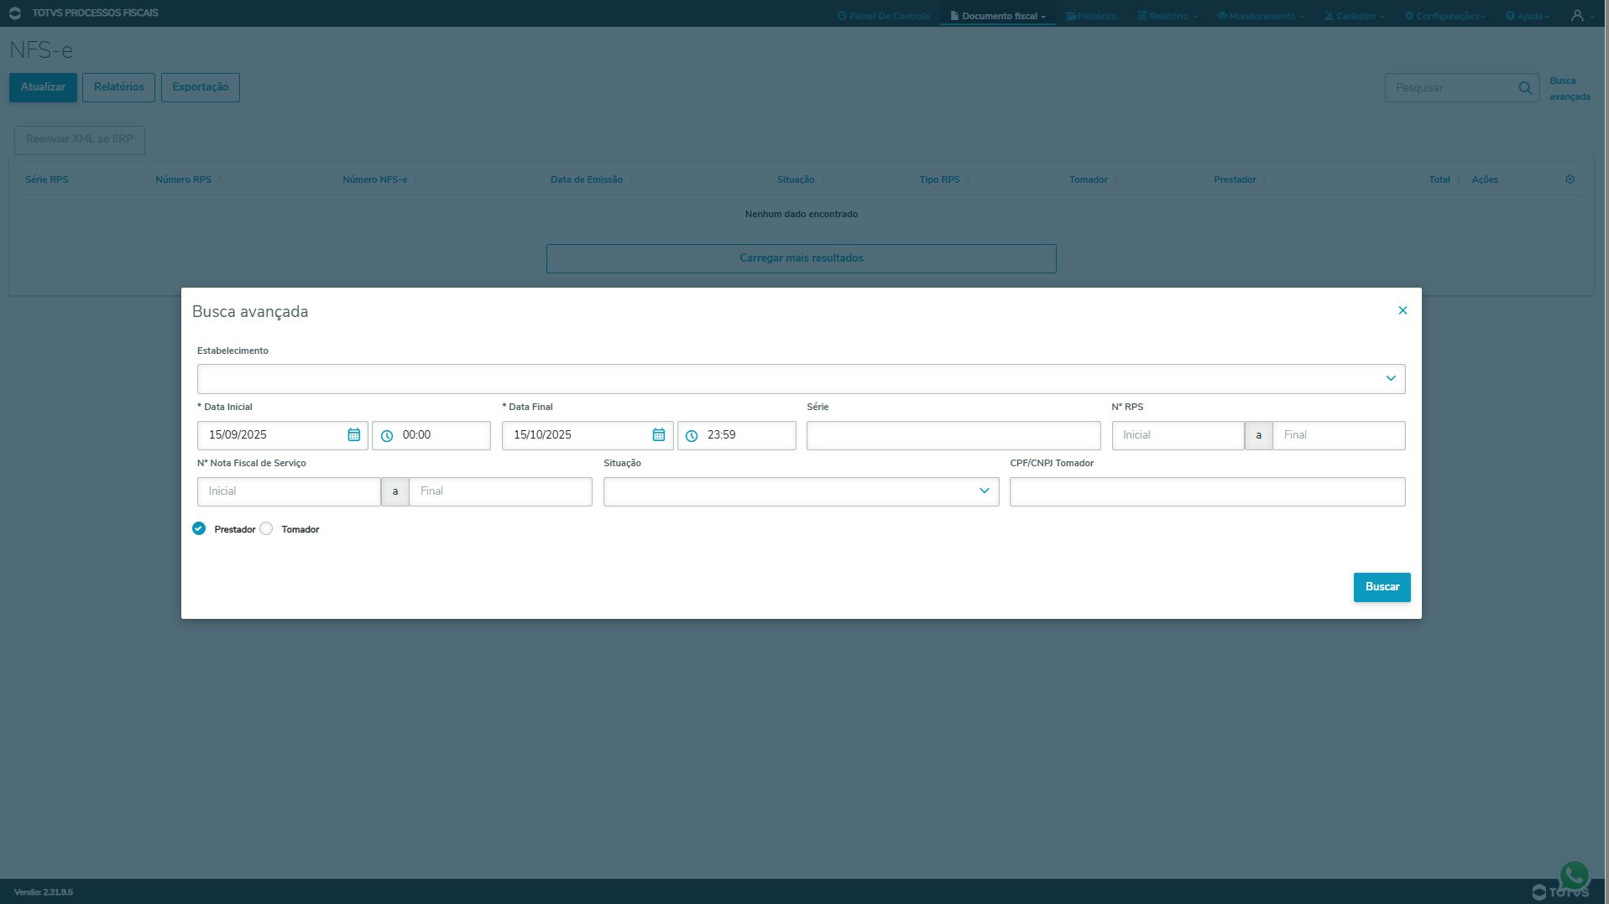Close the Busca avançada dialog

click(x=1403, y=311)
